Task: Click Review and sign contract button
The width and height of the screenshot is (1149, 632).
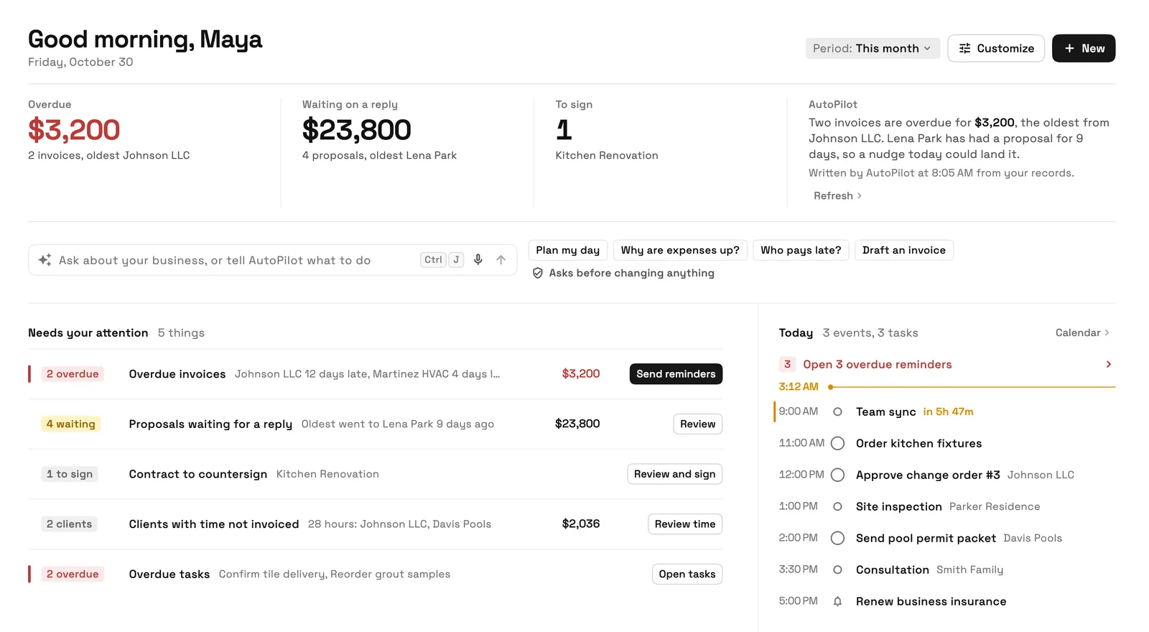Action: click(x=674, y=475)
